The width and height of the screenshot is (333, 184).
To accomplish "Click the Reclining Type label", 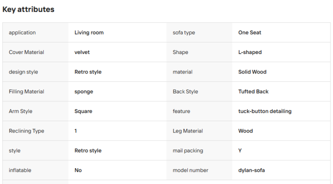I will click(27, 131).
